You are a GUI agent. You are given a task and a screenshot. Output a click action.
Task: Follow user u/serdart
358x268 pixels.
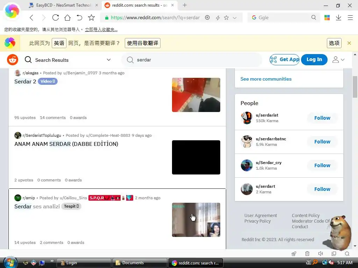pos(322,189)
